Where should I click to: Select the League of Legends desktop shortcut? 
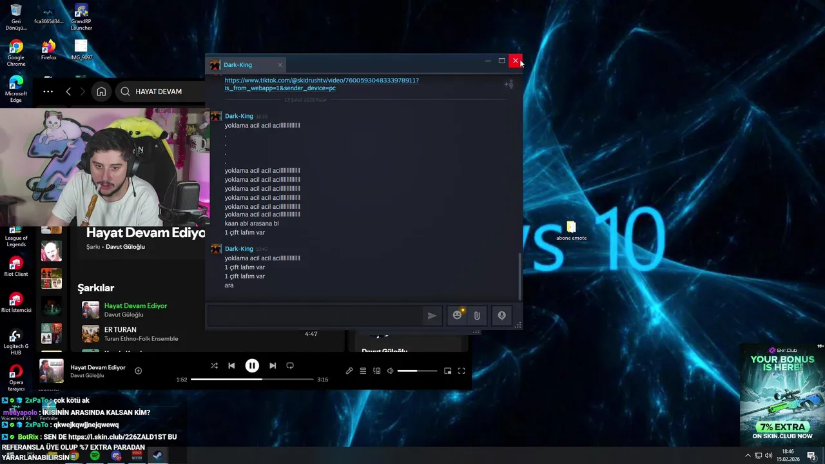coord(16,236)
